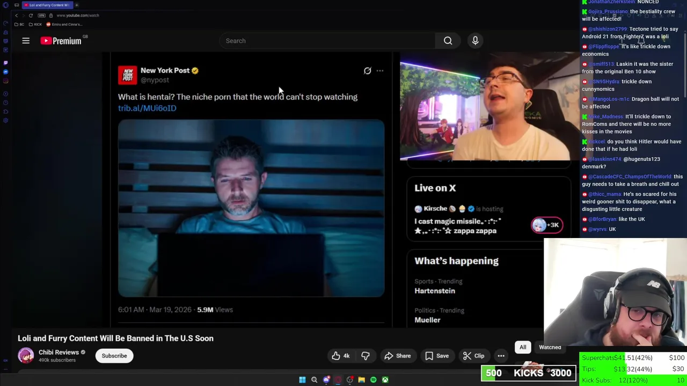Image resolution: width=687 pixels, height=386 pixels.
Task: Open File Explorer from the taskbar
Action: tap(361, 380)
